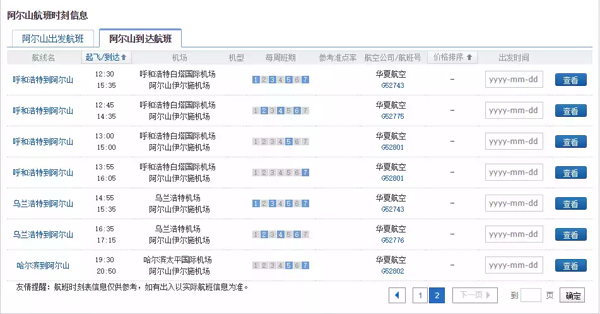Screen dimensions: 600x314
Task: Focus the date field for the 12:45 flight
Action: click(x=514, y=111)
